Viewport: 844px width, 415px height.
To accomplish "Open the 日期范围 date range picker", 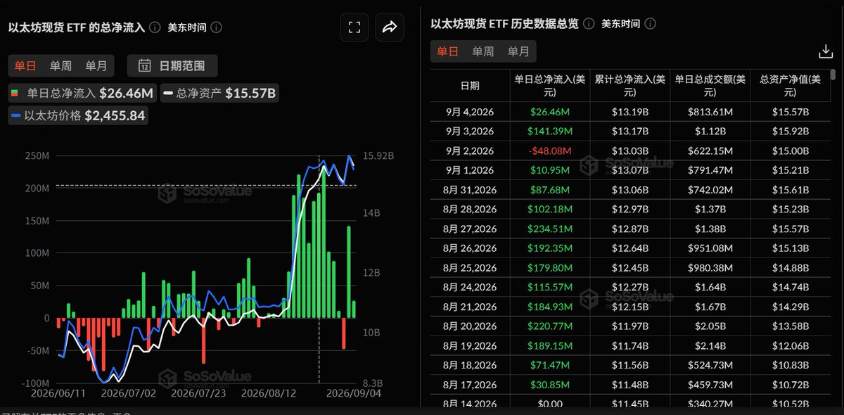I will point(172,66).
